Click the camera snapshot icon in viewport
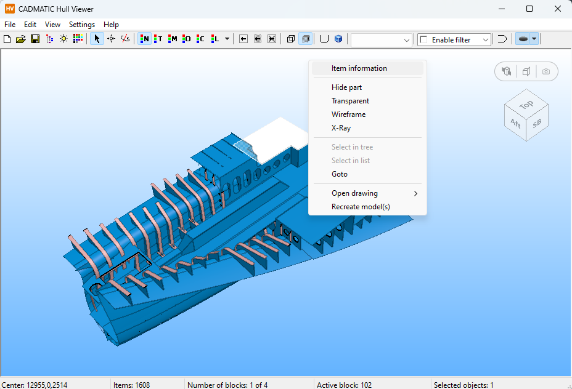This screenshot has width=572, height=389. pyautogui.click(x=546, y=71)
